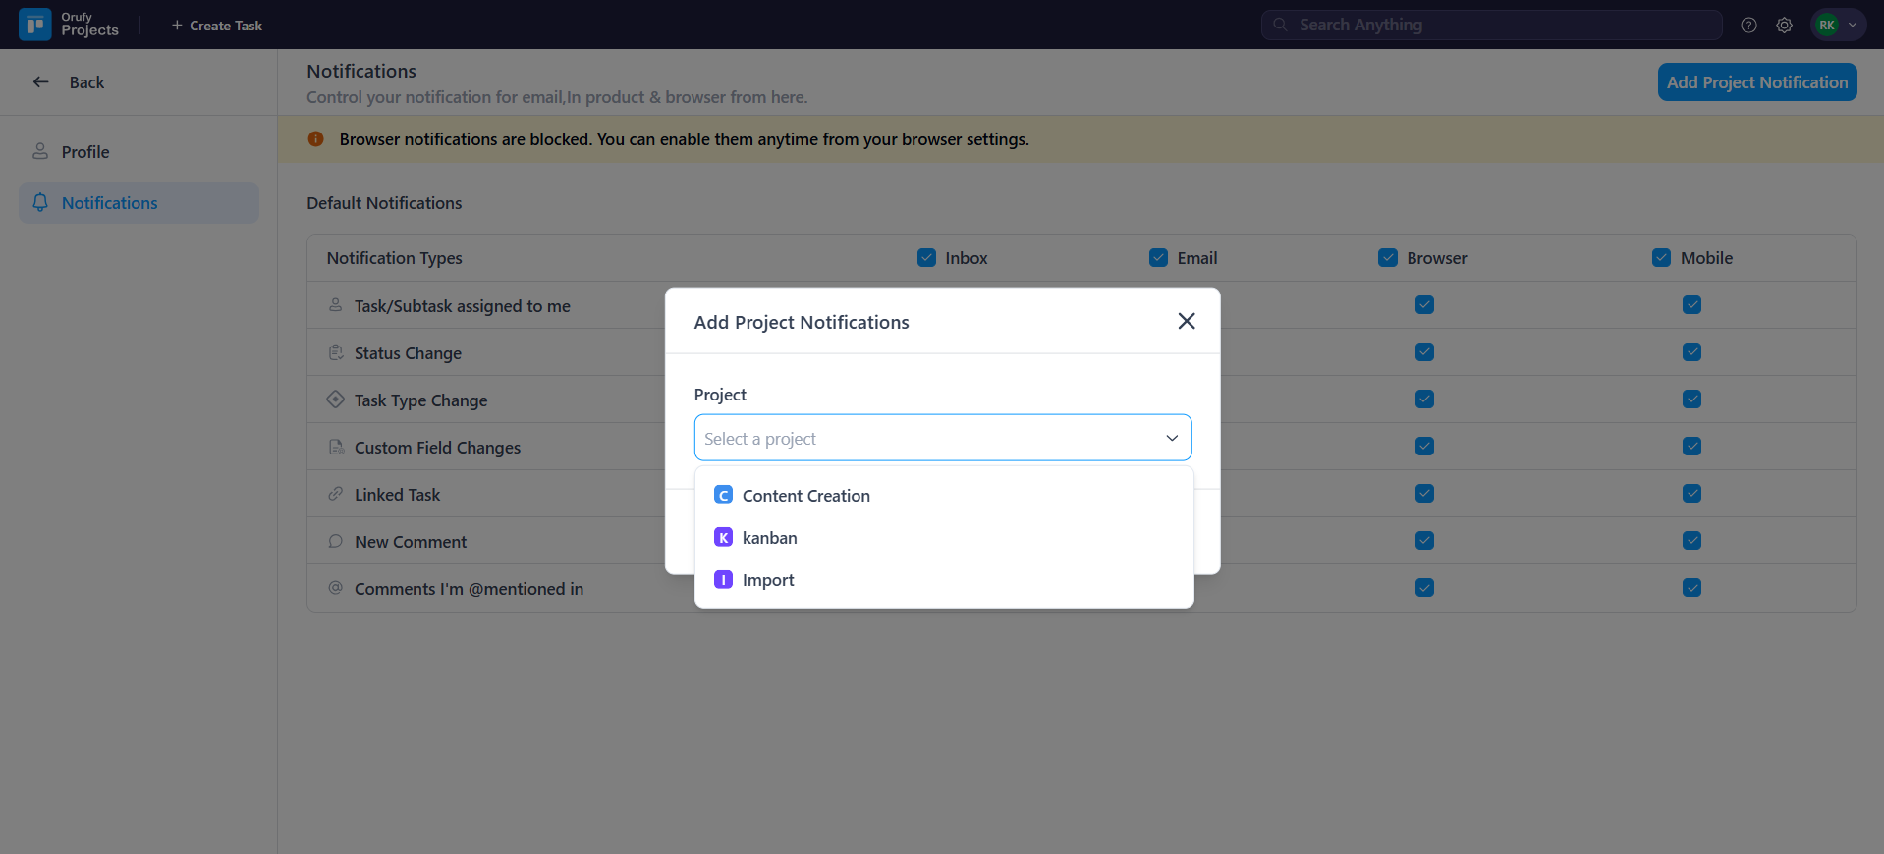Open the help question mark icon

point(1748,26)
